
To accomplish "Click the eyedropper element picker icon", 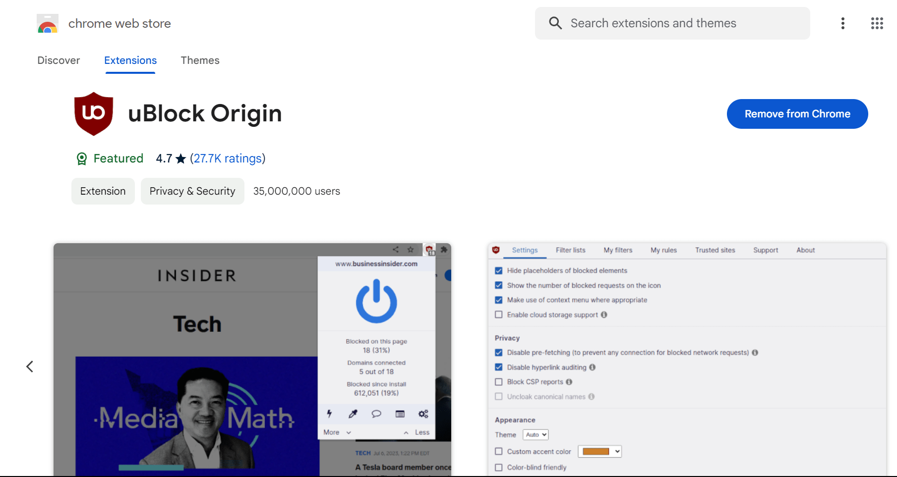I will pos(353,414).
